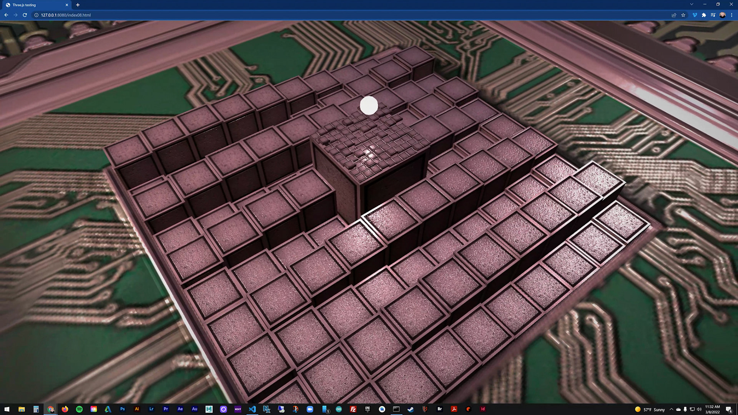The width and height of the screenshot is (738, 415).
Task: Open Adobe Creative Cloud from taskbar
Action: [93, 409]
